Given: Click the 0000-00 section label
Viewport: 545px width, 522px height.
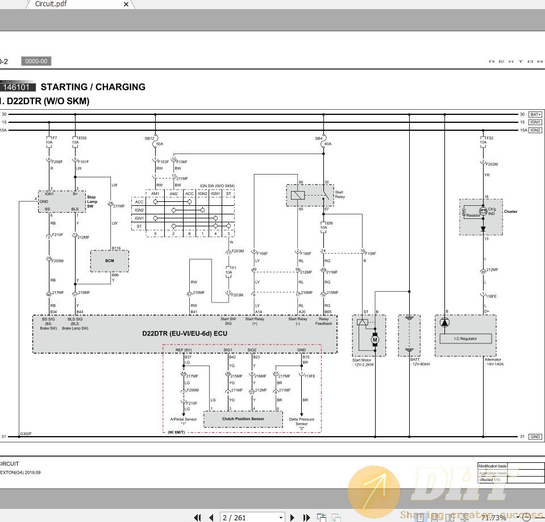Looking at the screenshot, I should (x=36, y=61).
